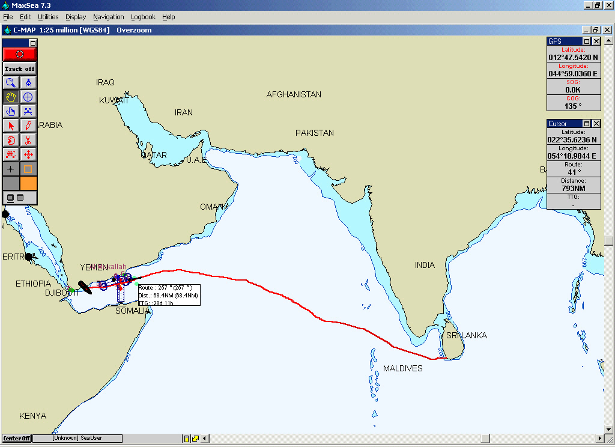Activate the yellow hand pan tool
The height and width of the screenshot is (447, 615).
11,97
